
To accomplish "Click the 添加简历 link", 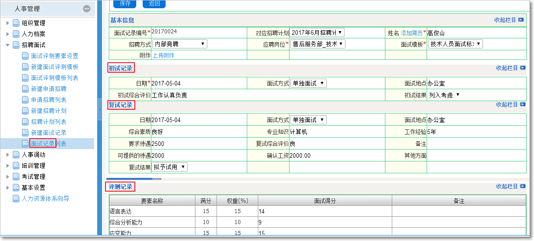I will 412,33.
